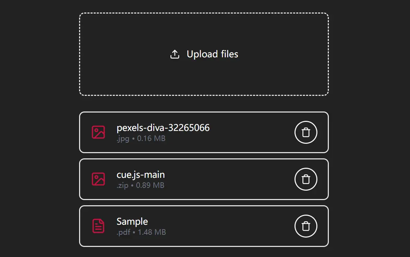Image resolution: width=410 pixels, height=257 pixels.
Task: Click inside the dashed upload drop zone
Action: pyautogui.click(x=204, y=80)
